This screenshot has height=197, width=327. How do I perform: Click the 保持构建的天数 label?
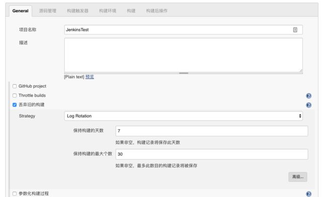(89, 130)
